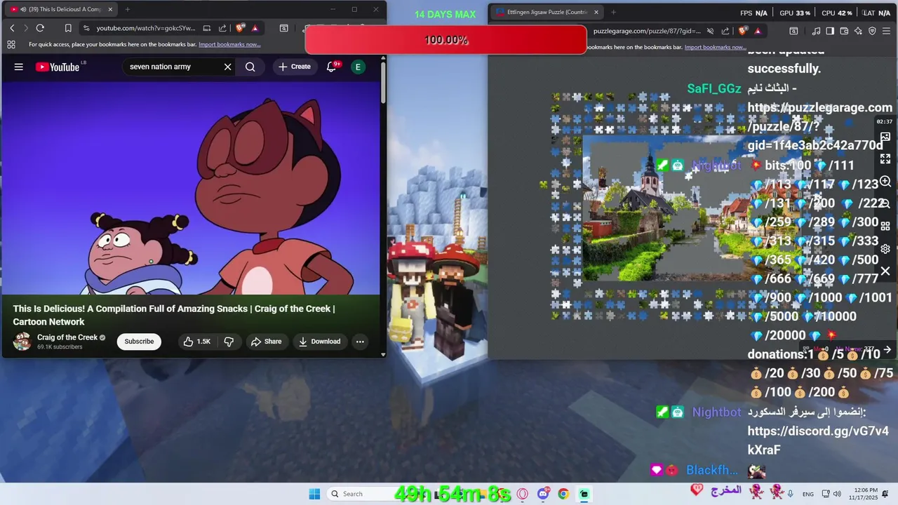Open the browser main menu in puzzle window
This screenshot has width=898, height=505.
pos(886,31)
